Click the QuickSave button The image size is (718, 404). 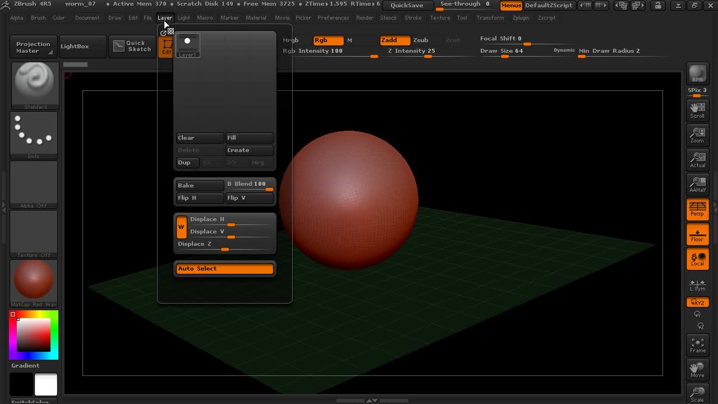pyautogui.click(x=407, y=6)
